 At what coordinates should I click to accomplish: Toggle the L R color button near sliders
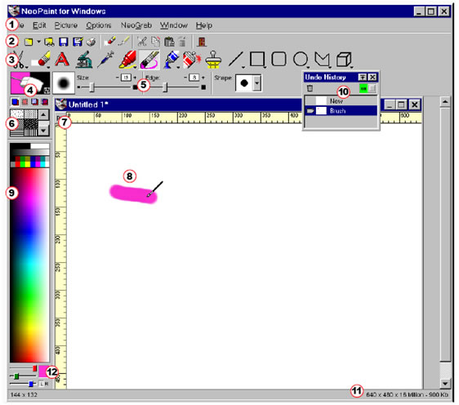[x=44, y=384]
